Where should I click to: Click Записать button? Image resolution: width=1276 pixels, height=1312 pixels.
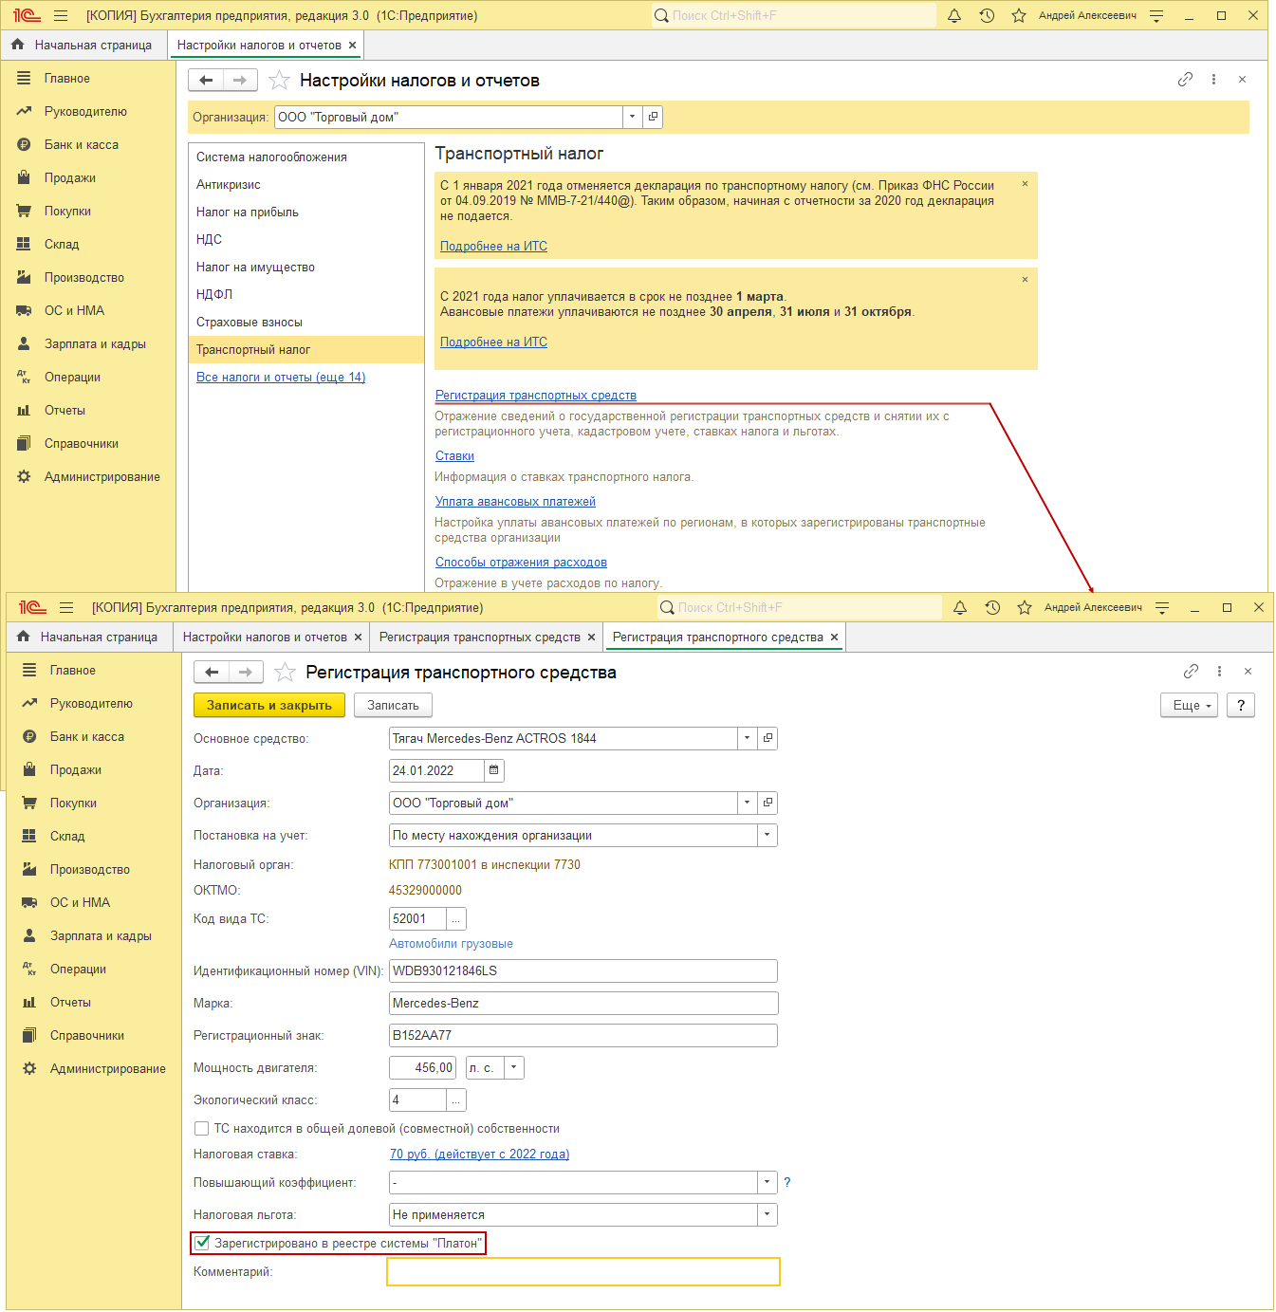pyautogui.click(x=393, y=705)
